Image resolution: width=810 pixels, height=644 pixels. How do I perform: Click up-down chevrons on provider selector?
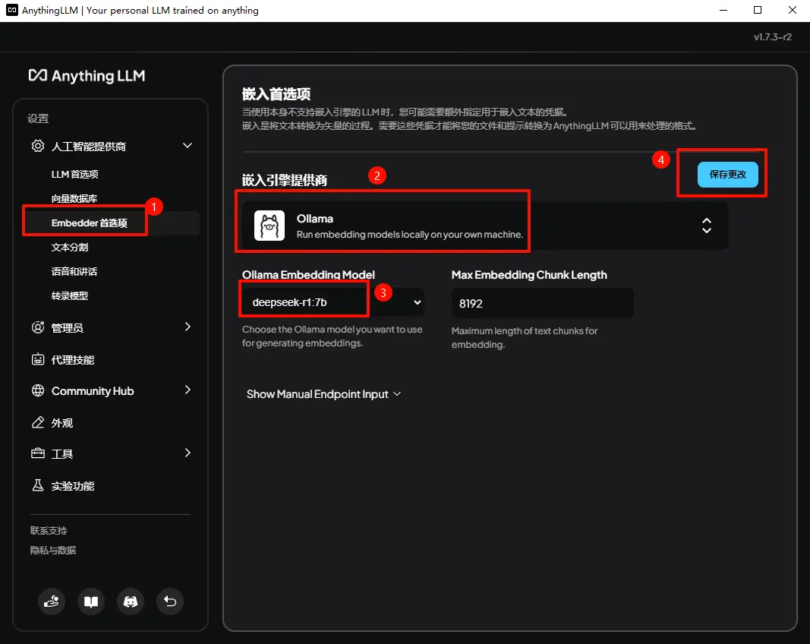(706, 226)
